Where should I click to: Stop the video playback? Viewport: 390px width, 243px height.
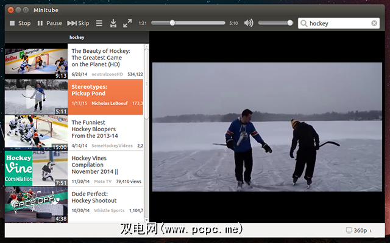(19, 23)
